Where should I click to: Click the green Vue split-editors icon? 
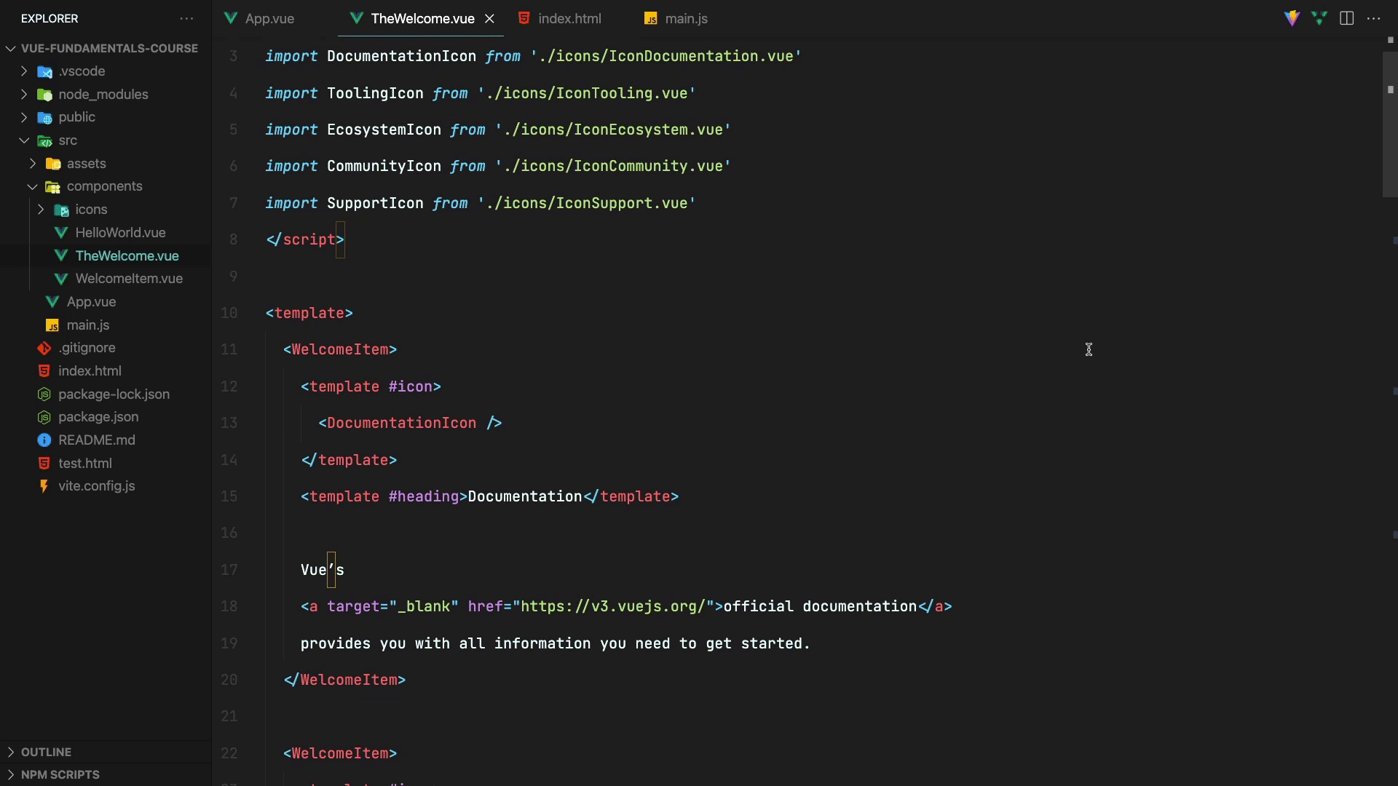click(1319, 18)
